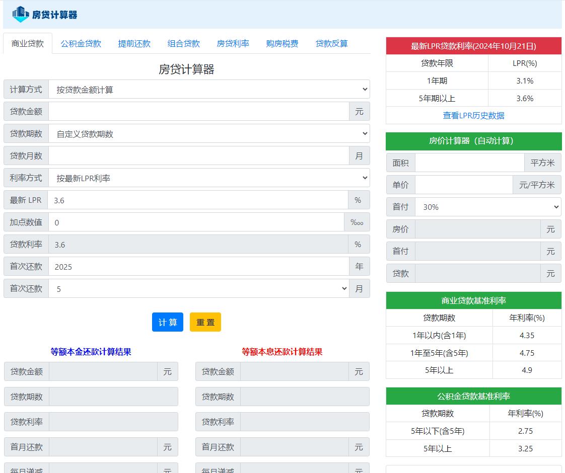Open the 购房税费 tab
This screenshot has width=565, height=473.
(x=281, y=43)
